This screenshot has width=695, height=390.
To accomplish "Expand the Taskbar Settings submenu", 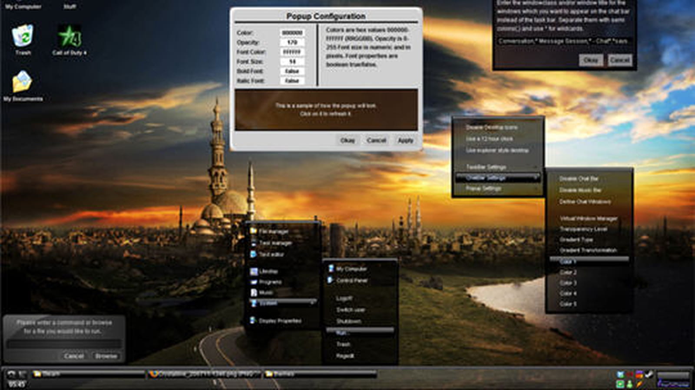I will tap(497, 167).
